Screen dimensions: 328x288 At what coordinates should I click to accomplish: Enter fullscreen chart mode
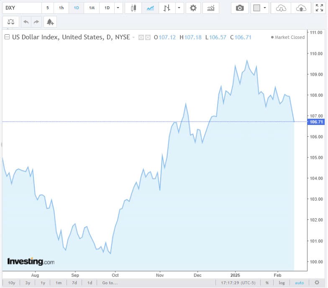coord(318,8)
